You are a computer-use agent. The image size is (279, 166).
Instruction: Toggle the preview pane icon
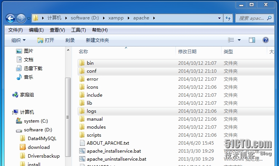coord(252,40)
